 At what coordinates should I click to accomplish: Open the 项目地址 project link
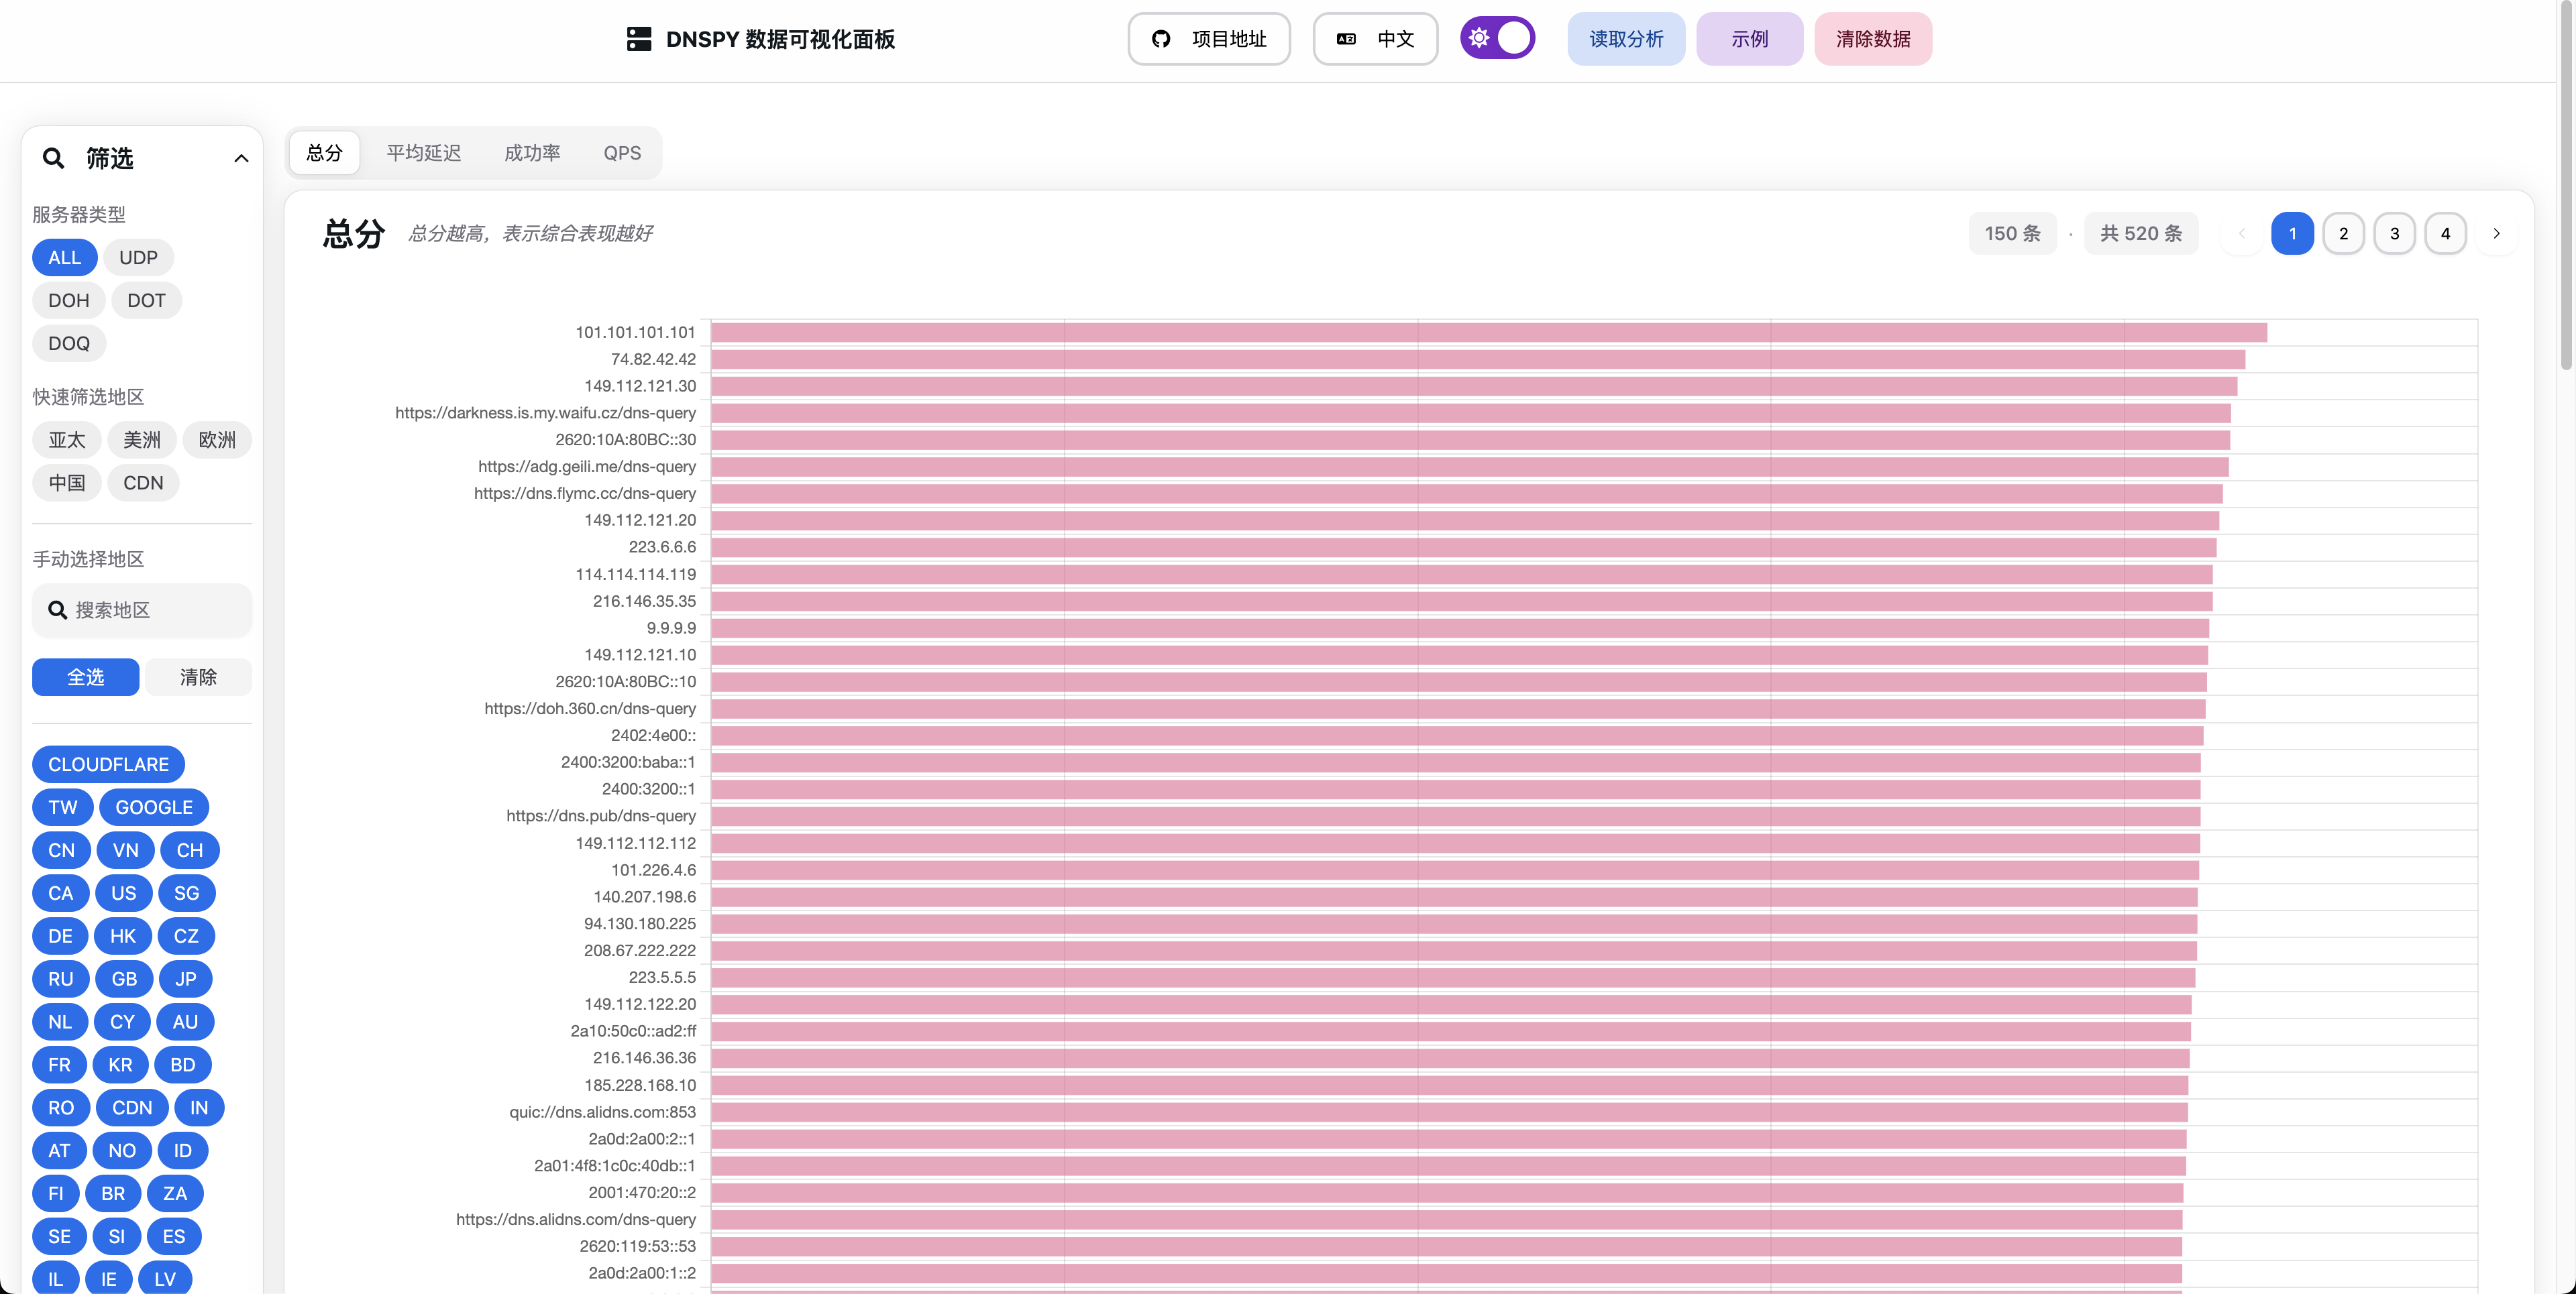(1209, 39)
